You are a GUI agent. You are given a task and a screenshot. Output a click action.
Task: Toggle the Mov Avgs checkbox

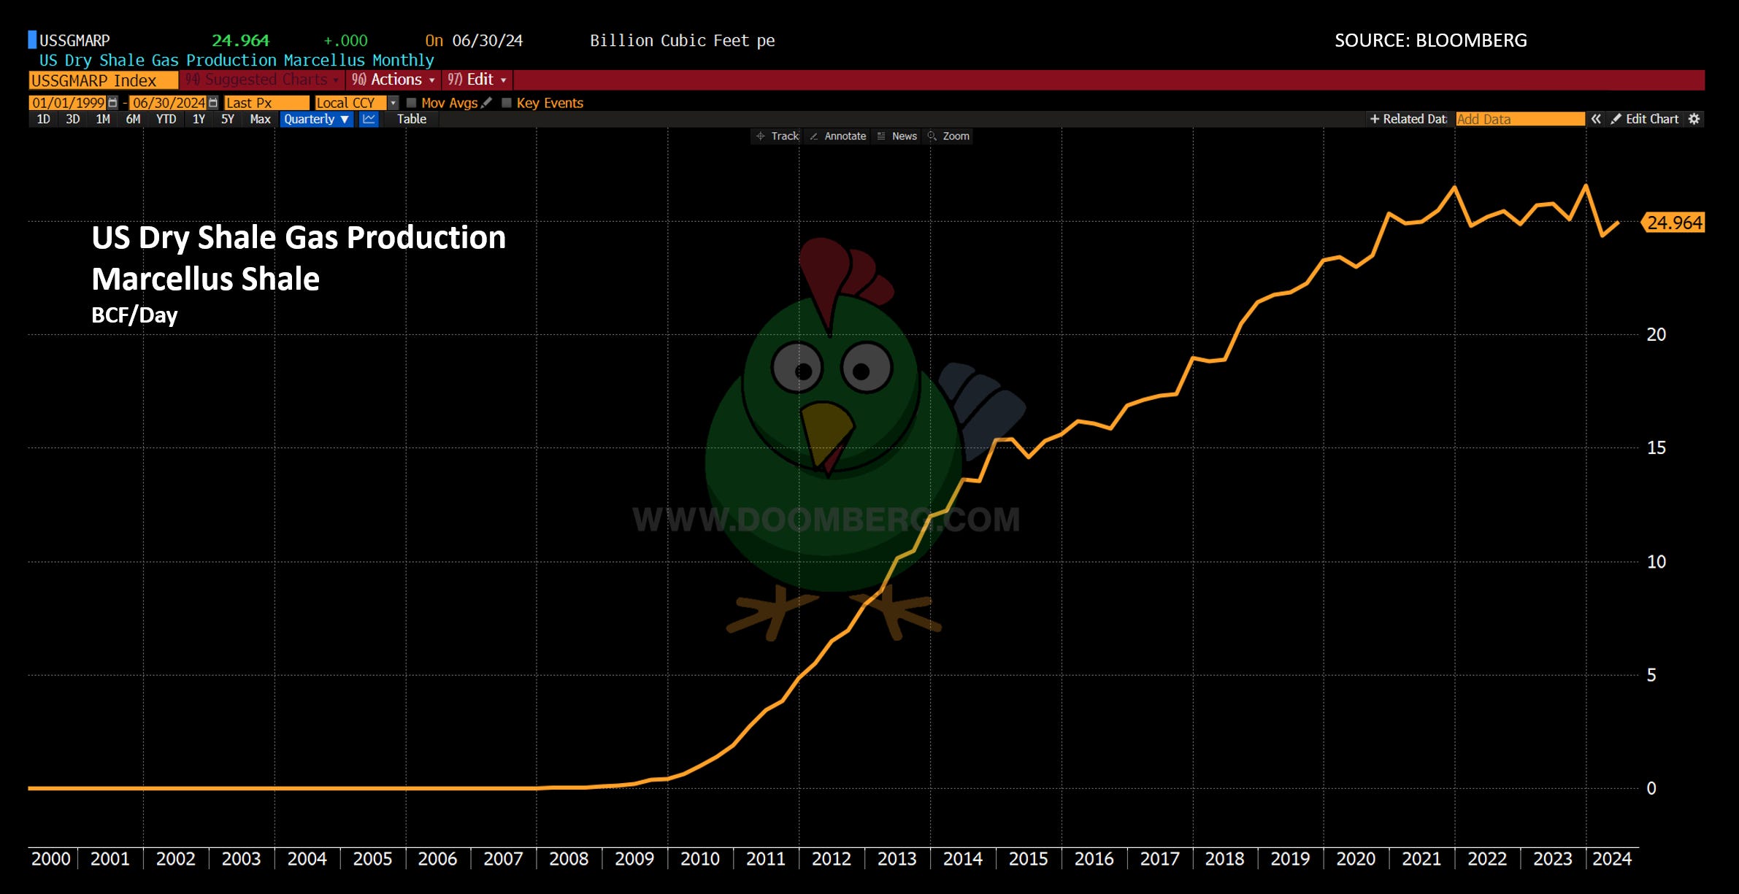pyautogui.click(x=411, y=103)
